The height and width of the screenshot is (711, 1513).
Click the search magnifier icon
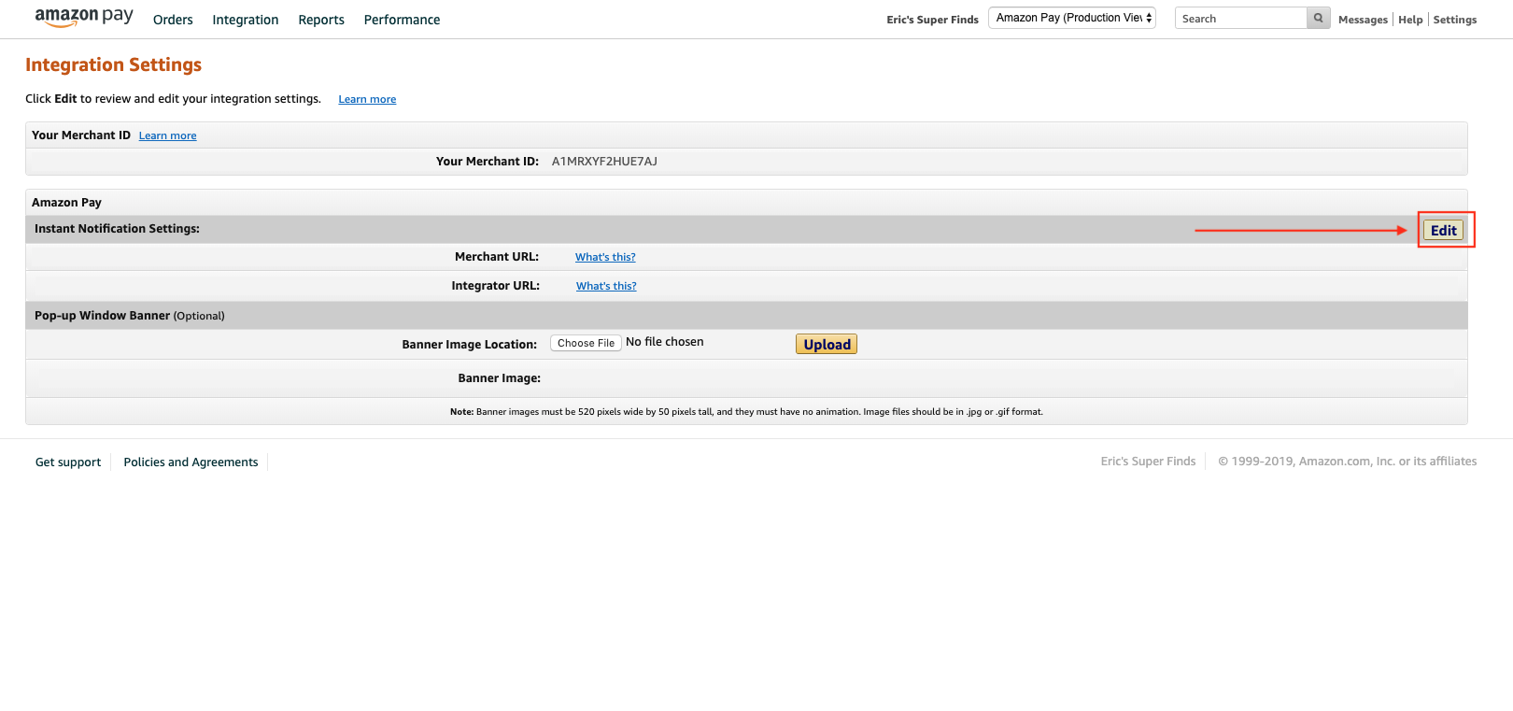pos(1318,18)
